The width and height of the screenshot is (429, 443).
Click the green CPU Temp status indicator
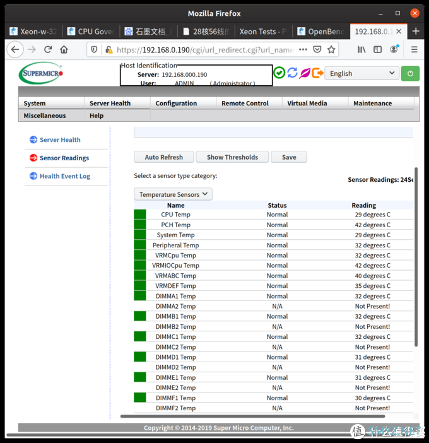tap(140, 215)
